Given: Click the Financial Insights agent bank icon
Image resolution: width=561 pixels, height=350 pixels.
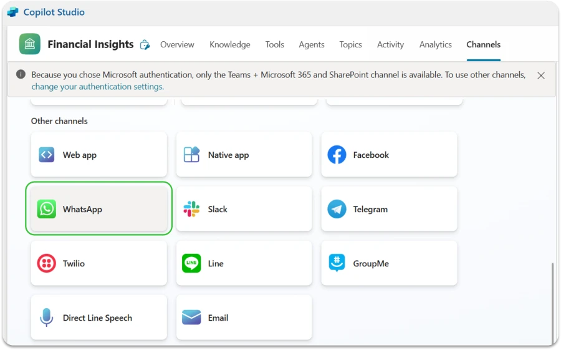Looking at the screenshot, I should tap(29, 44).
